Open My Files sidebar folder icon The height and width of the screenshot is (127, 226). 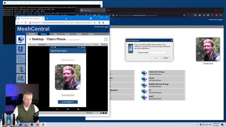[x=20, y=69]
